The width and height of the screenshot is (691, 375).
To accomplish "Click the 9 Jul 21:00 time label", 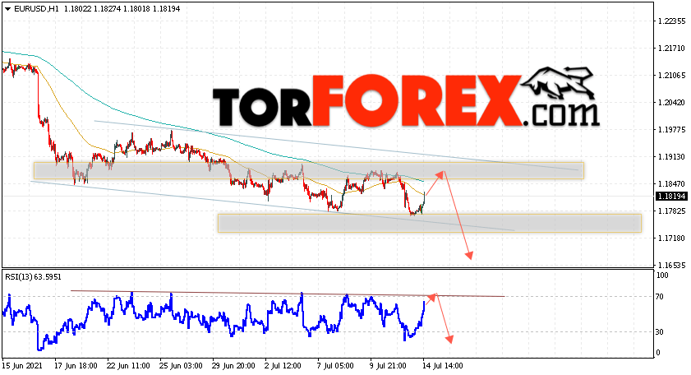I will click(389, 366).
